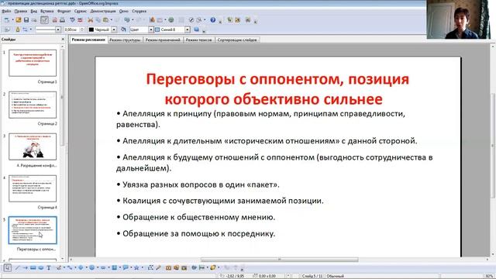Open the Файл menu

(6, 11)
